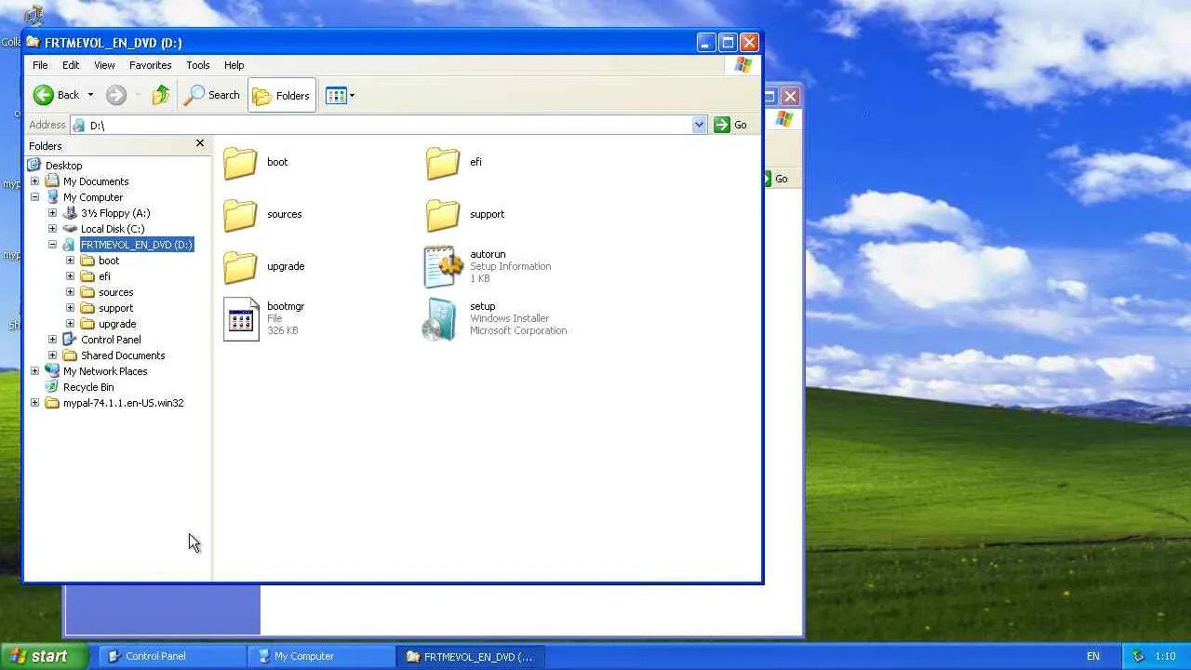Click EN language indicator in taskbar

point(1093,656)
